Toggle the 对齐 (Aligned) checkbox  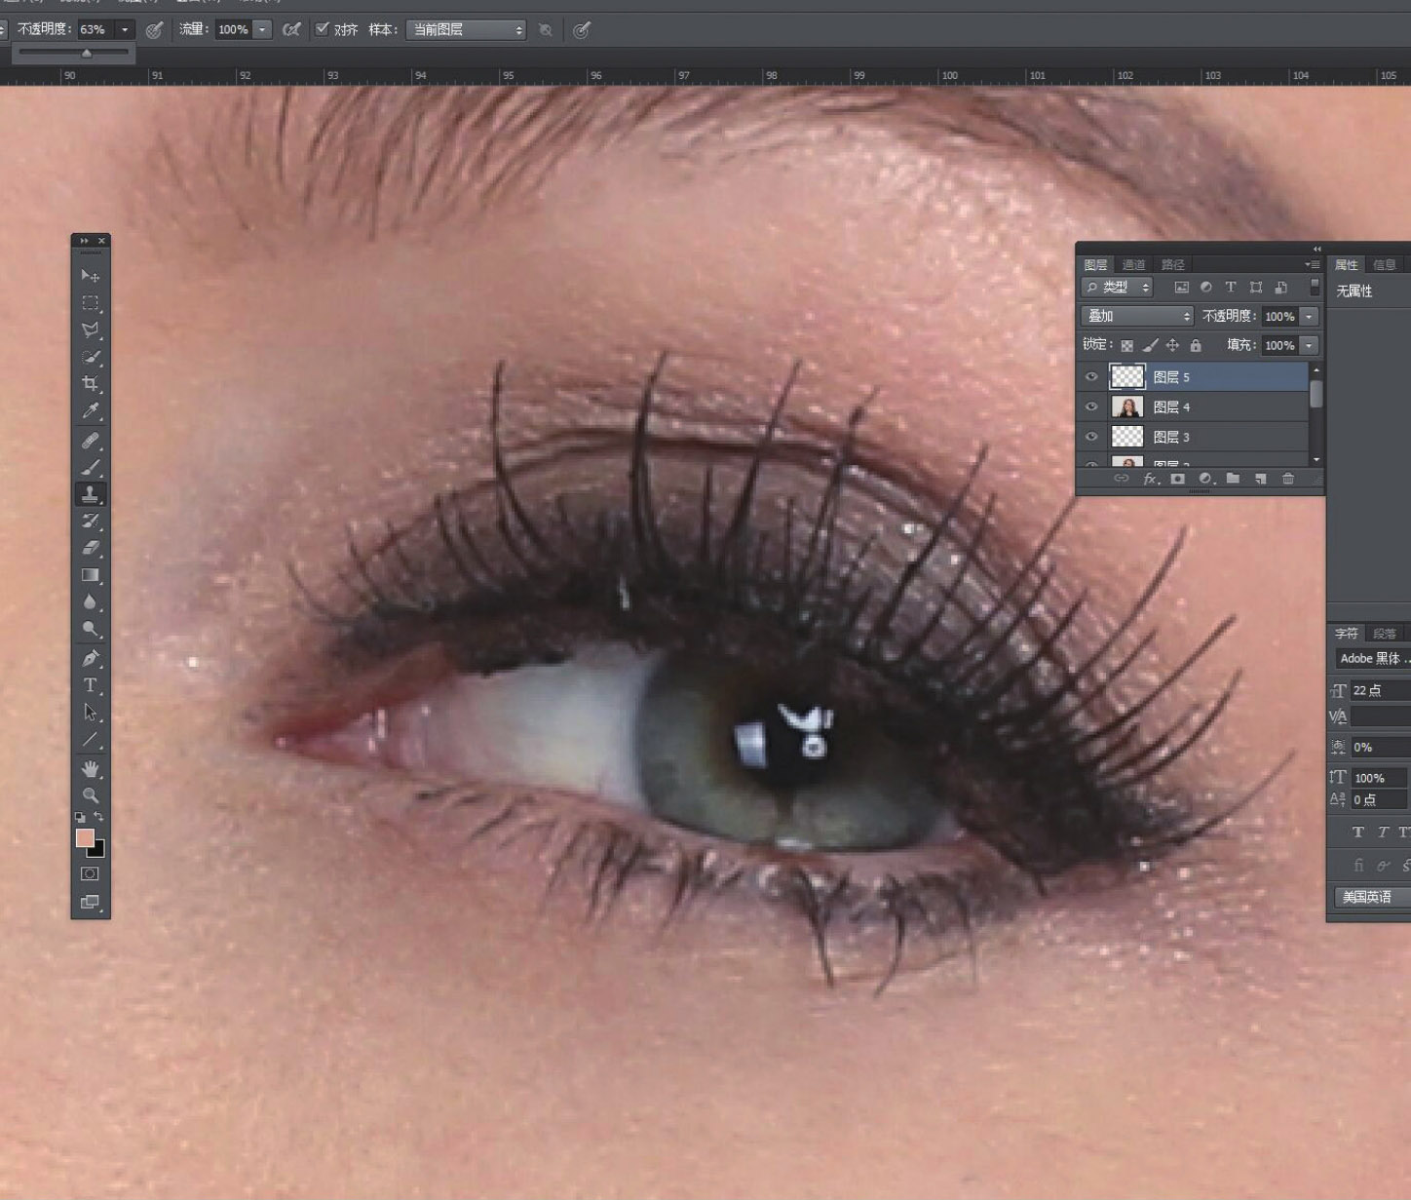[323, 29]
